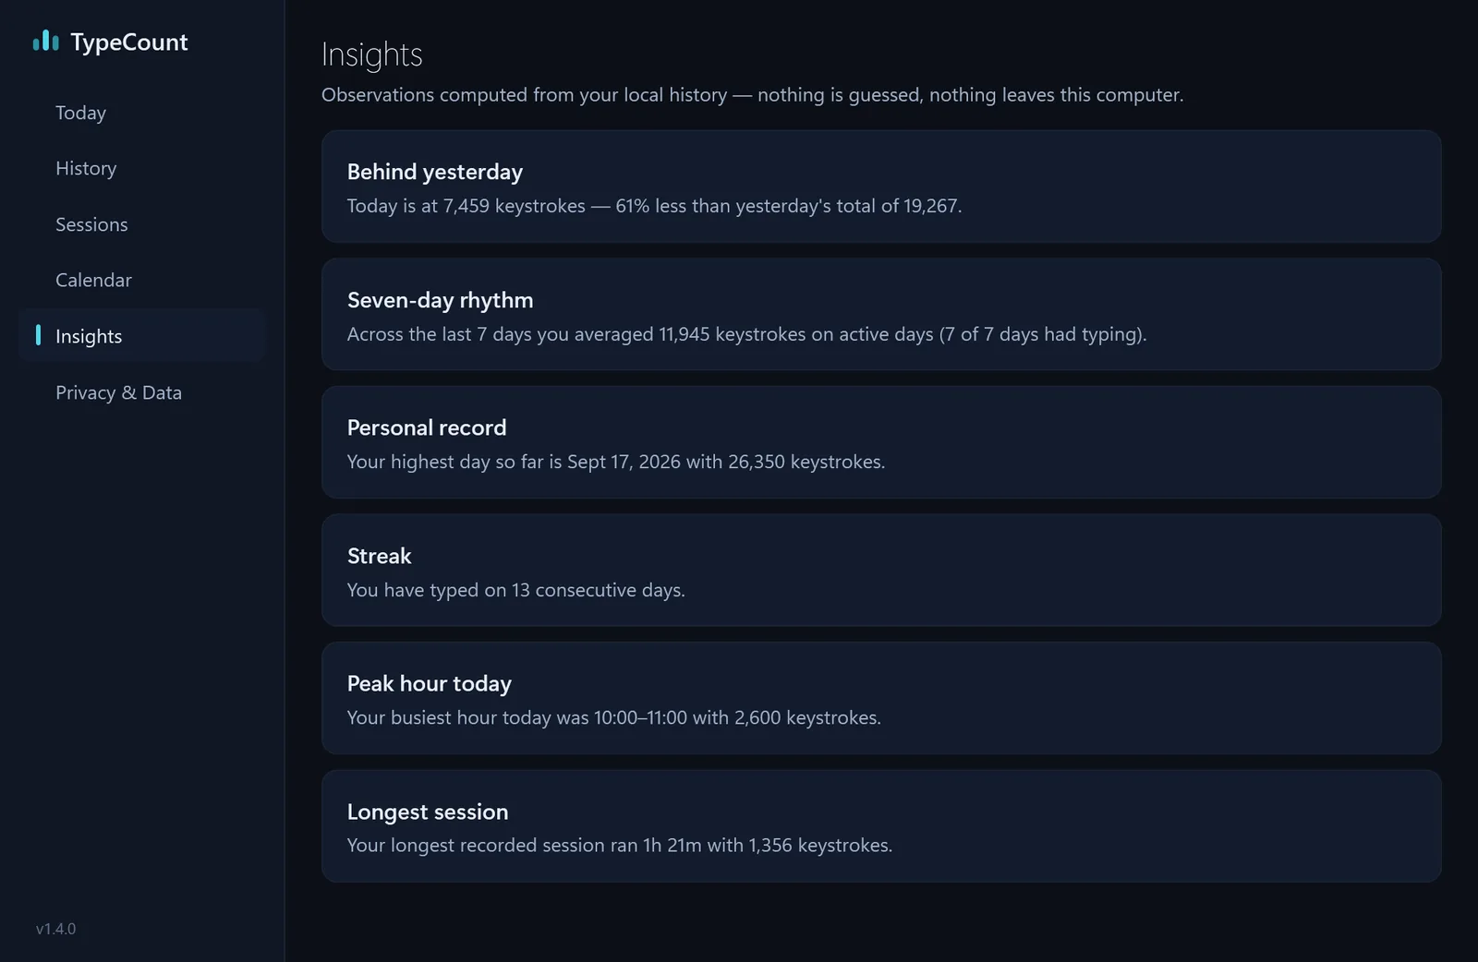Select the Insights sidebar item
The image size is (1478, 962).
point(142,336)
